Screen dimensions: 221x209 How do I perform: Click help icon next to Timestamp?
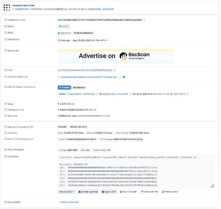pos(5,39)
